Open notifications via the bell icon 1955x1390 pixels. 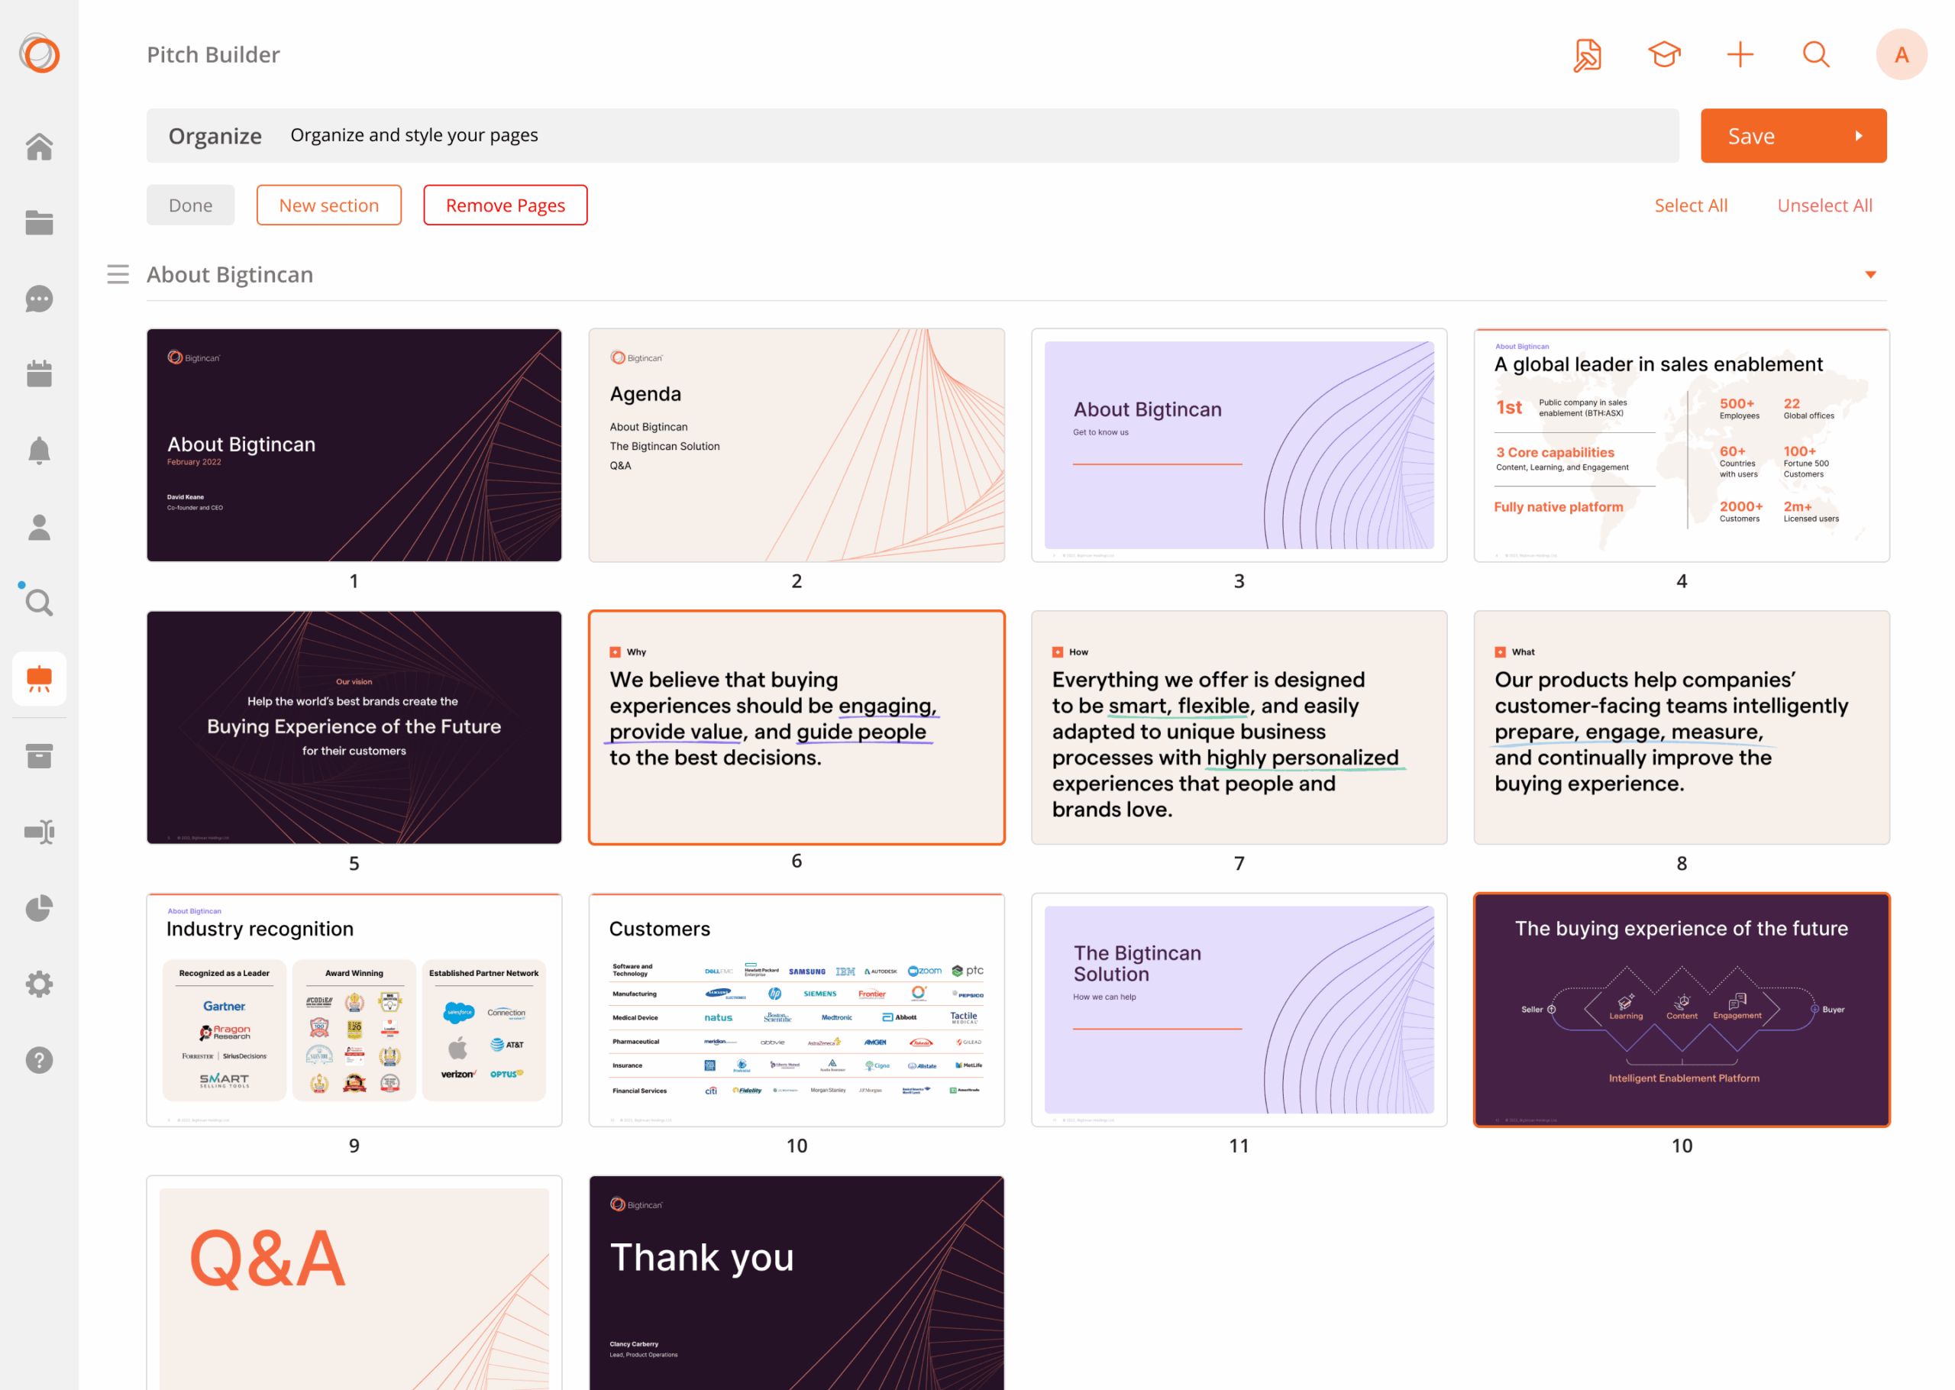tap(38, 450)
